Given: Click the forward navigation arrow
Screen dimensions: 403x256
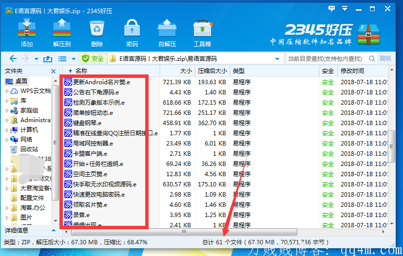Looking at the screenshot, I should coord(25,59).
